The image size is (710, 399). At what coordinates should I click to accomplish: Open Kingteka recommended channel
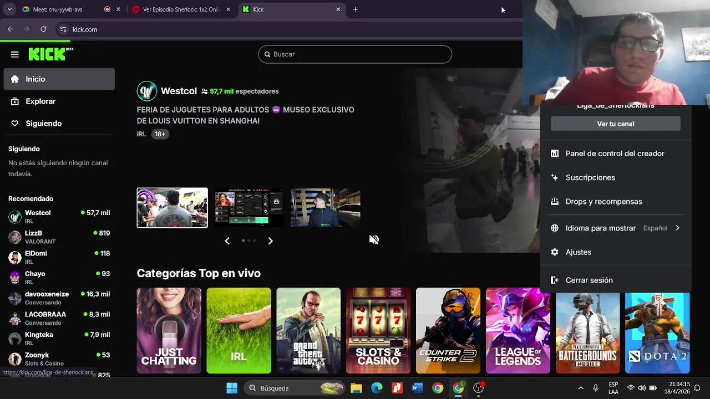click(x=59, y=339)
